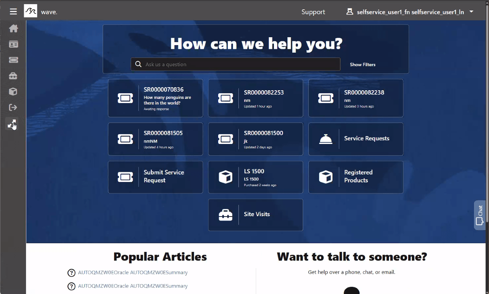Open the Support menu item
This screenshot has height=294, width=489.
coord(313,12)
